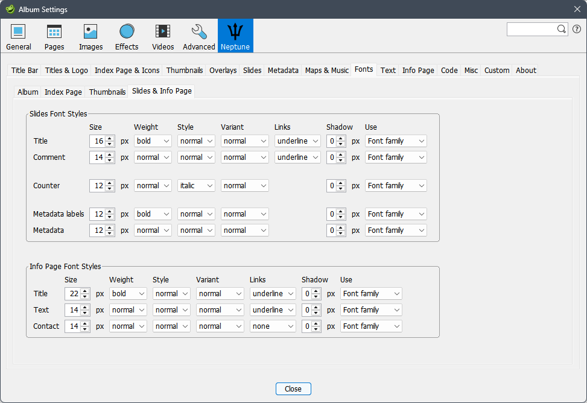This screenshot has width=587, height=403.
Task: Select the Album fonts sub-tab
Action: (x=28, y=92)
